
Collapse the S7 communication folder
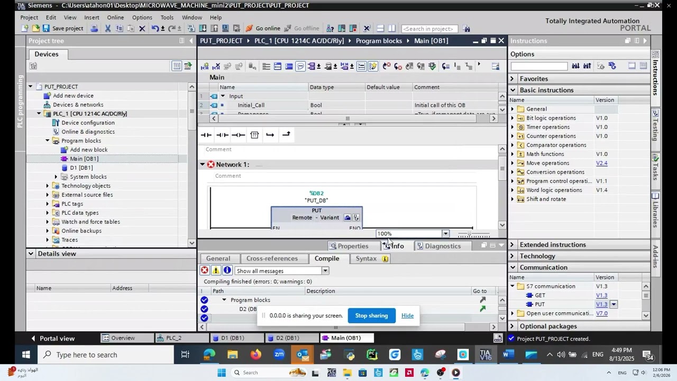pyautogui.click(x=512, y=286)
